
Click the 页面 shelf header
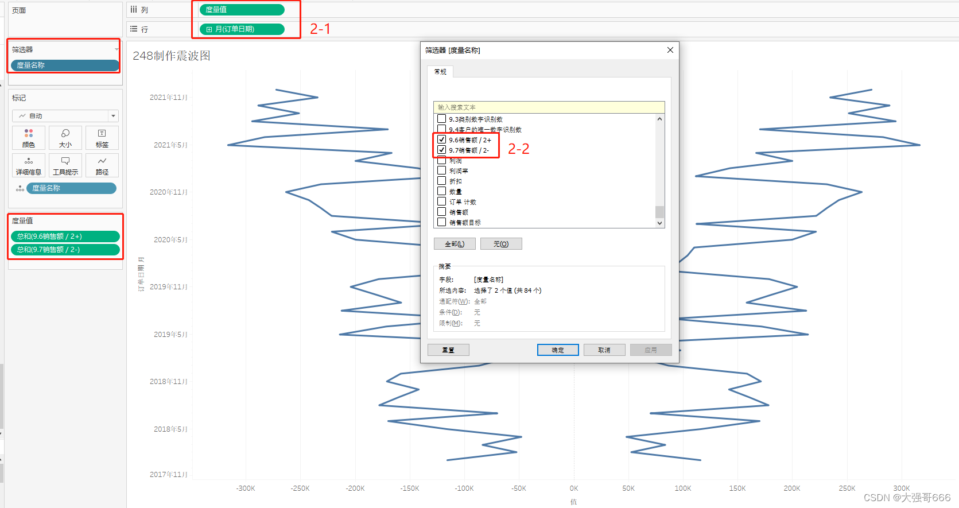19,10
